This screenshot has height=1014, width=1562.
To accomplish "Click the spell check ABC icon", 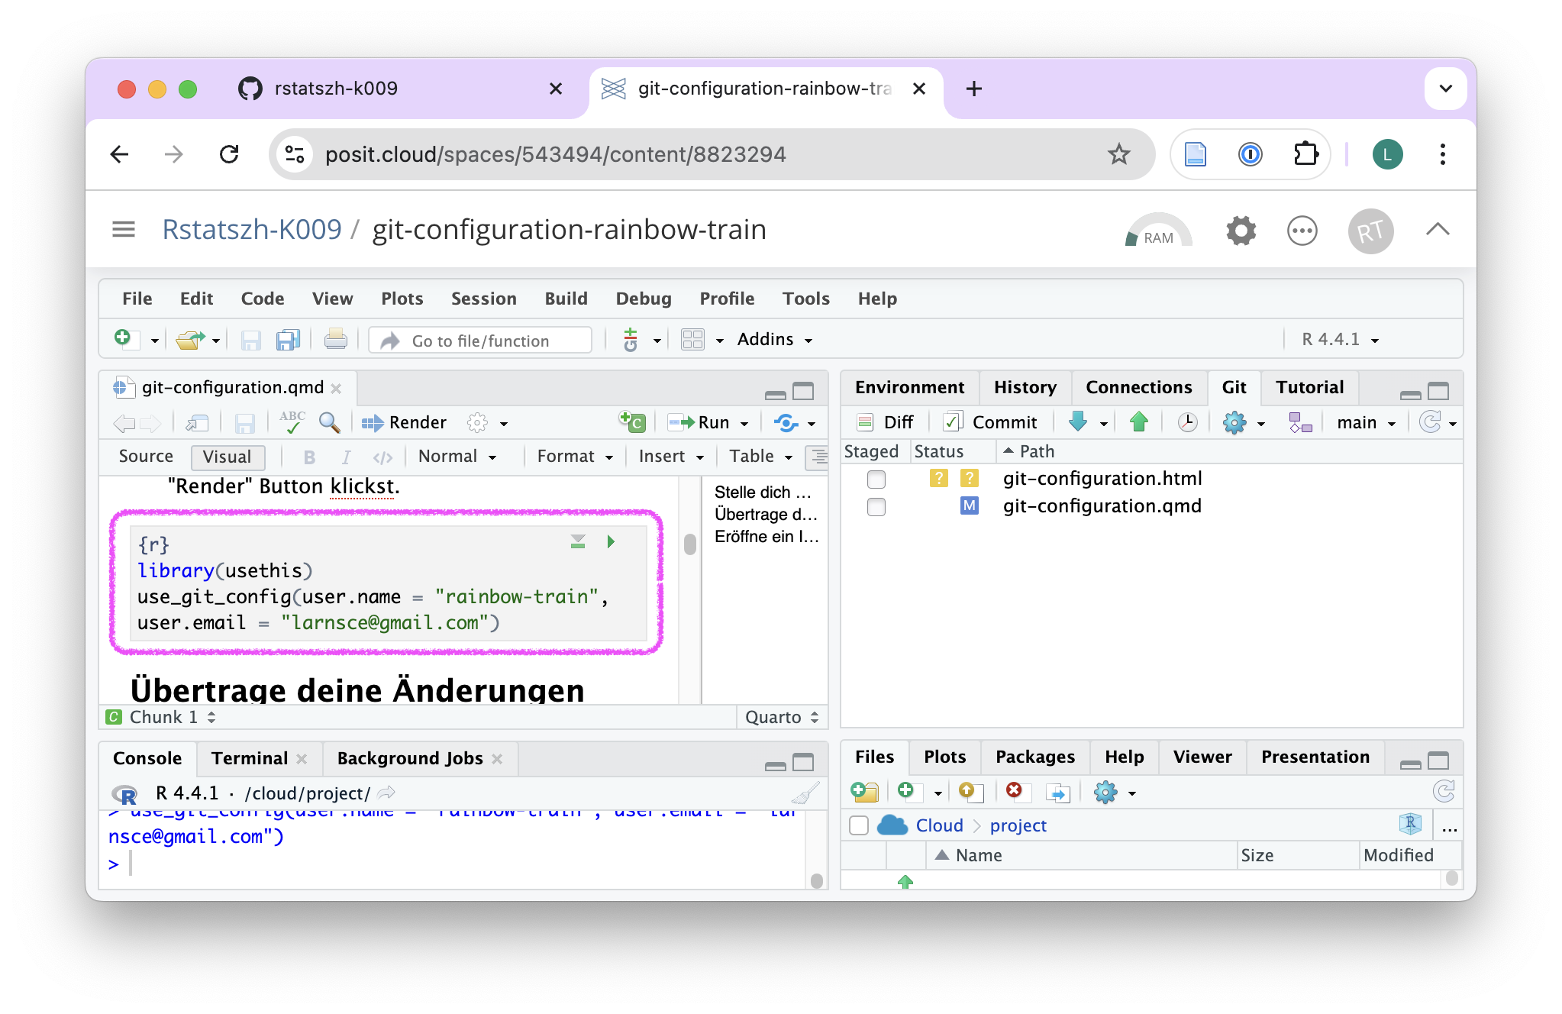I will [292, 421].
